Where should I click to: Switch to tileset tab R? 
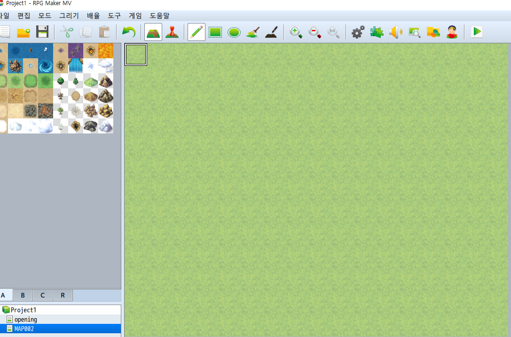click(x=63, y=295)
